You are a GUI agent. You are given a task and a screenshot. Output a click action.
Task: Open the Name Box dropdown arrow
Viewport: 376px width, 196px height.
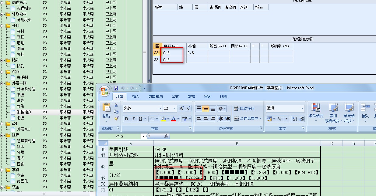[x=143, y=137]
